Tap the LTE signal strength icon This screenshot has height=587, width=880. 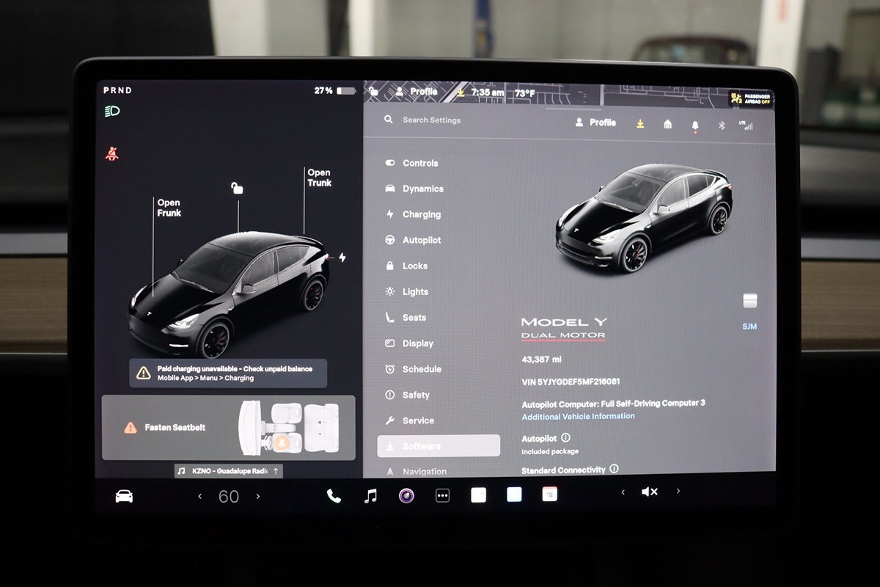(747, 125)
